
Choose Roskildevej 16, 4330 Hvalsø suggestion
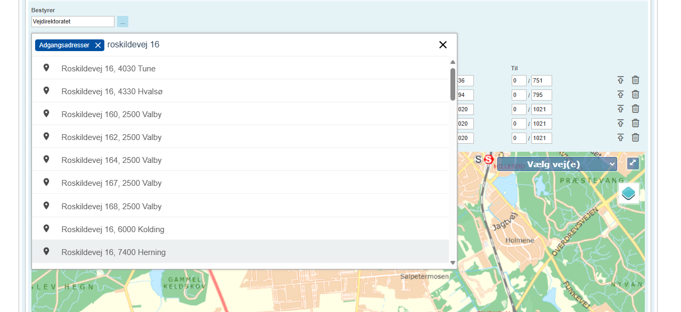click(x=112, y=92)
